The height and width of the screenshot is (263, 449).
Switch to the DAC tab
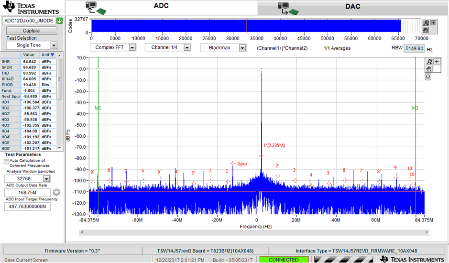point(353,8)
